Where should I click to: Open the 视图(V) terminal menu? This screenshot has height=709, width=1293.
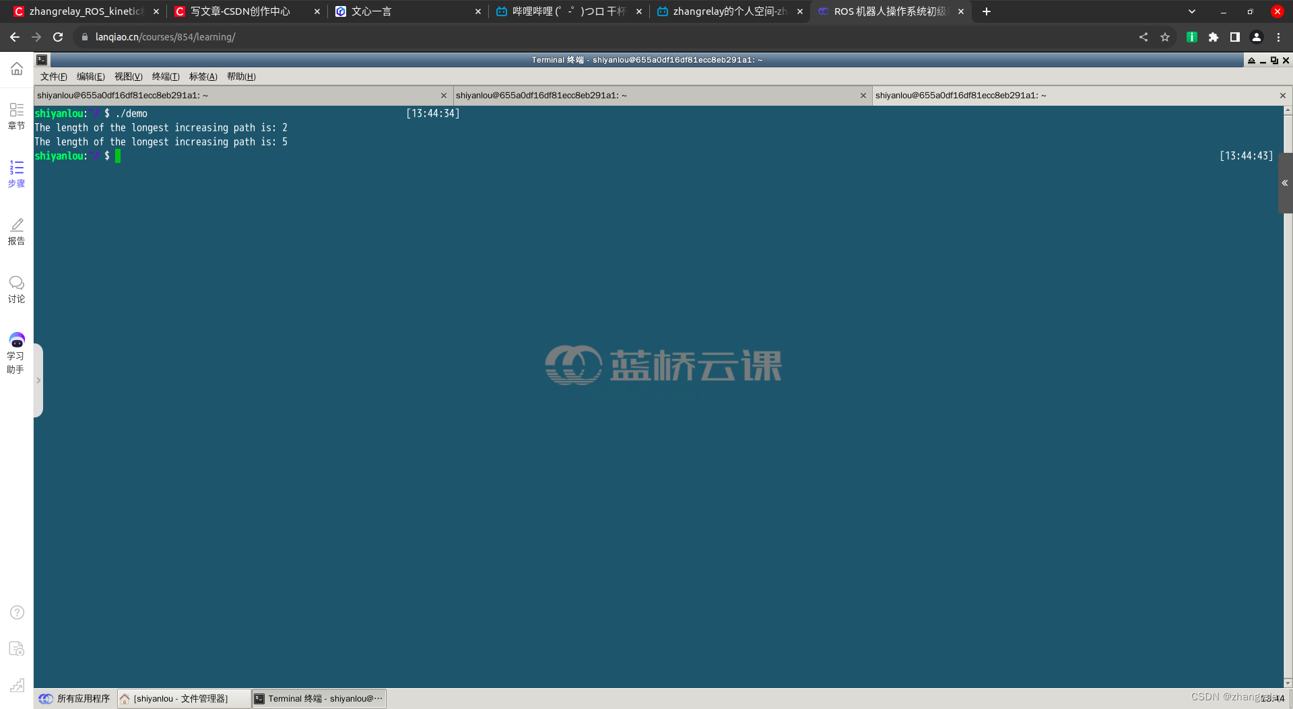(128, 77)
